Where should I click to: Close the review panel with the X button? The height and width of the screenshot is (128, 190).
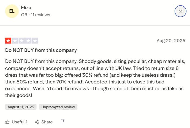(x=180, y=11)
